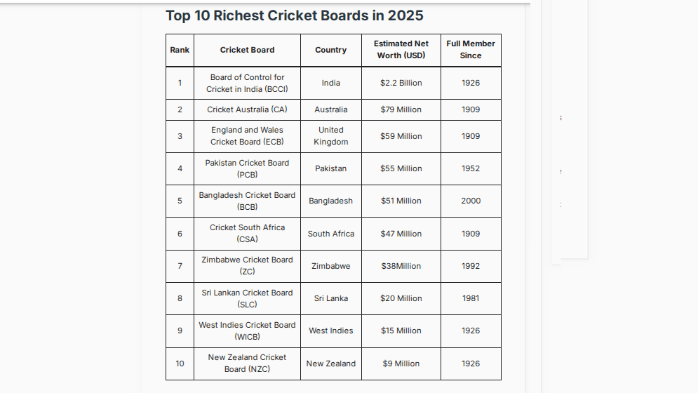Viewport: 698px width, 393px height.
Task: Click the 'Bangladesh Cricket Board (BCB)' cell
Action: pyautogui.click(x=247, y=201)
